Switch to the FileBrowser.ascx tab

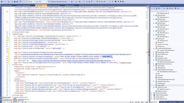[x=70, y=5]
